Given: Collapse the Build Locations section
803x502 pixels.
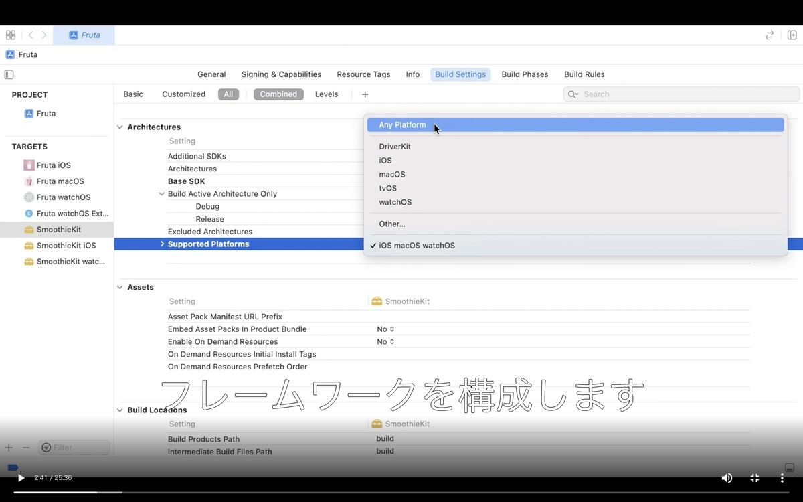Looking at the screenshot, I should [120, 410].
